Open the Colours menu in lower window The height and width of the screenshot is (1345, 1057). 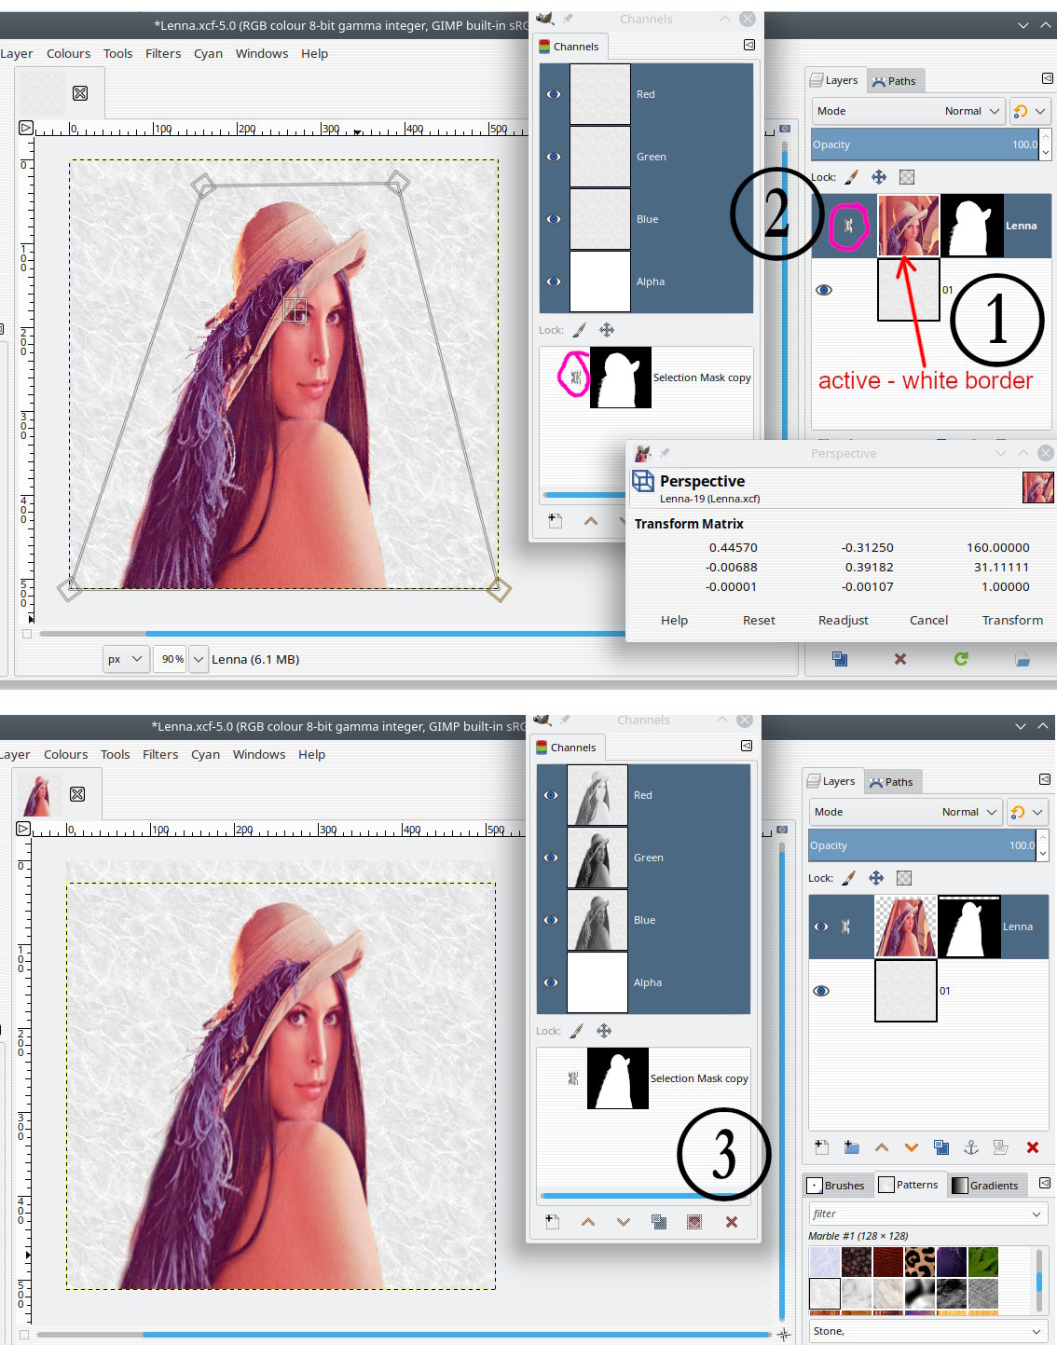tap(65, 754)
